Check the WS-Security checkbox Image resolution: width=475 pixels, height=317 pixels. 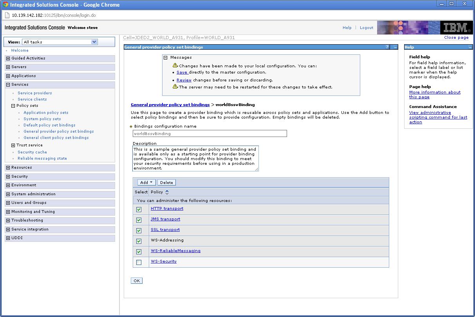139,262
